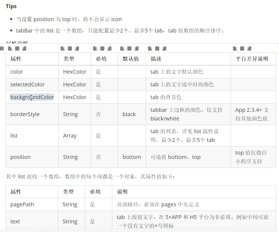Screen dimensions: 279x232
Task: Click the 默认值 header cell
Action: (132, 59)
